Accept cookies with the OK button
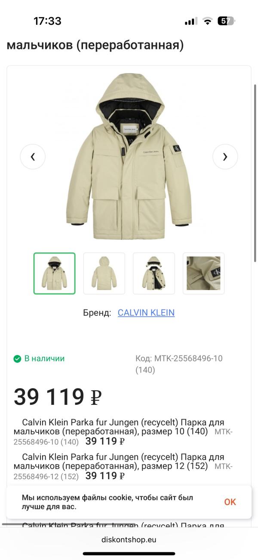258x560 pixels. [230, 502]
